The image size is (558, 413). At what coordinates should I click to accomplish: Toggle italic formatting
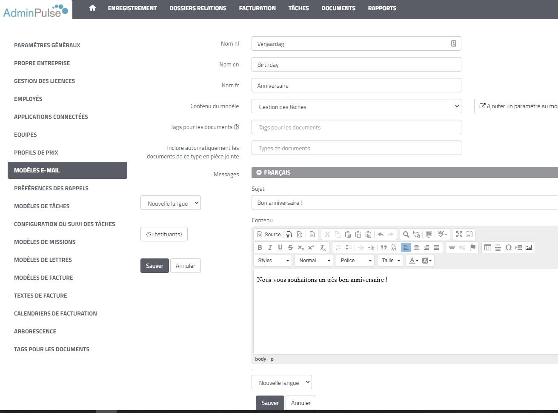pyautogui.click(x=270, y=247)
